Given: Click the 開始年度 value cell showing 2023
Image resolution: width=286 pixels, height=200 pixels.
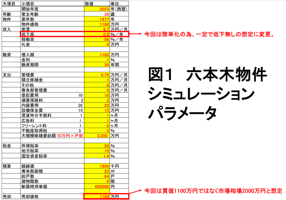Looking at the screenshot, I should pyautogui.click(x=97, y=9).
